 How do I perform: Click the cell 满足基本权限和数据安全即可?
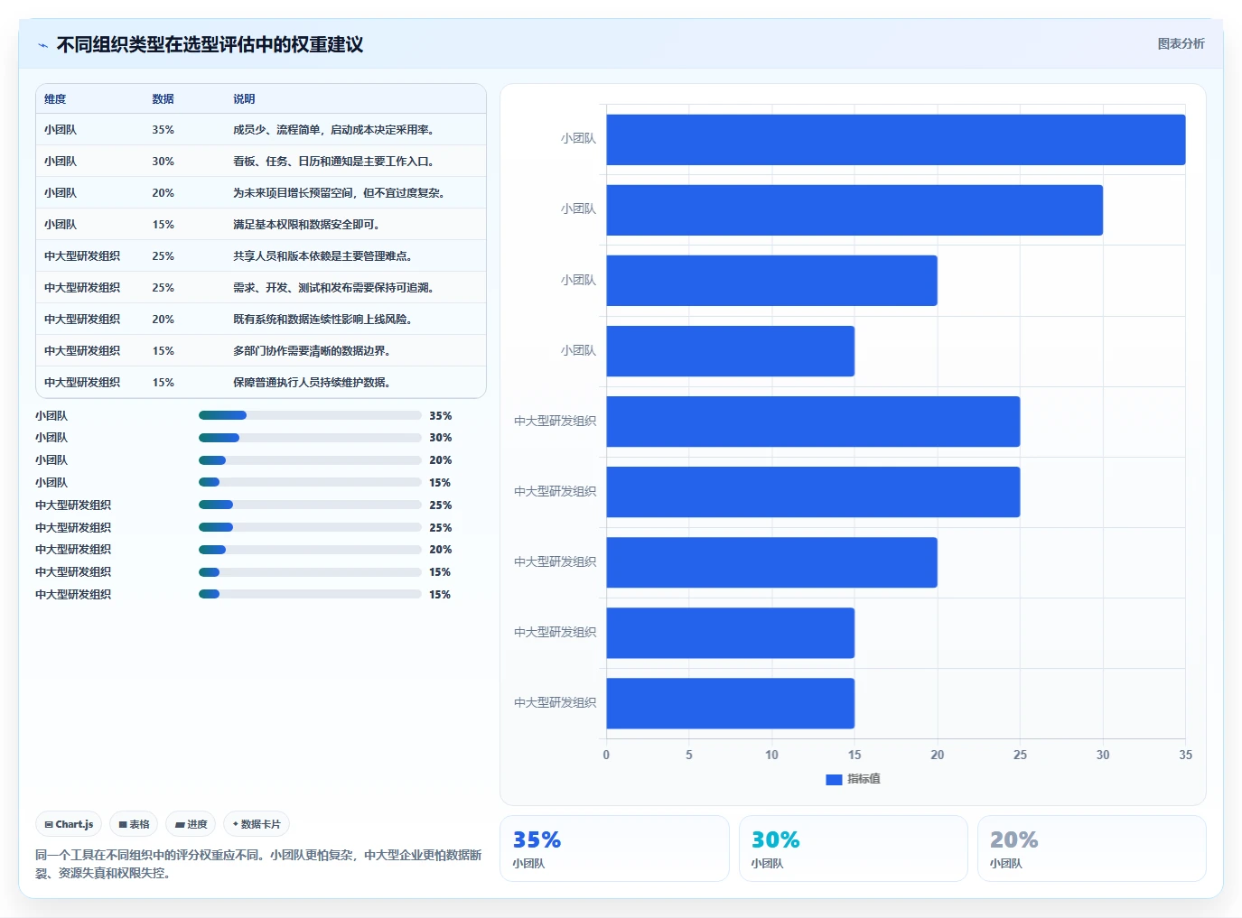click(x=308, y=225)
